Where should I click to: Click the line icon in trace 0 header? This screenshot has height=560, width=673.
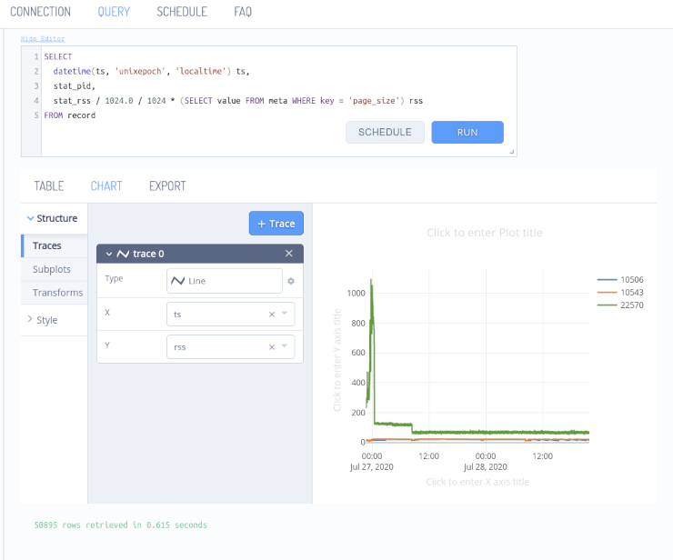(x=123, y=254)
